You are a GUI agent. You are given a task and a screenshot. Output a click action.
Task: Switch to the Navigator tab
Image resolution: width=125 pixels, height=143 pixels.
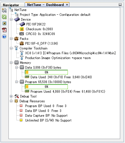tap(11, 5)
